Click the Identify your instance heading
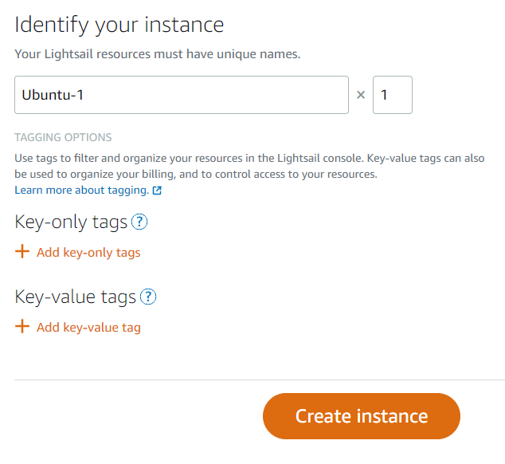Image resolution: width=505 pixels, height=464 pixels. 119,26
